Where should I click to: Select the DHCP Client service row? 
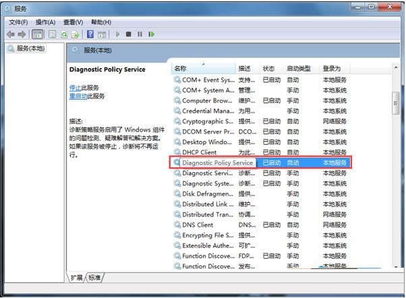pos(260,152)
